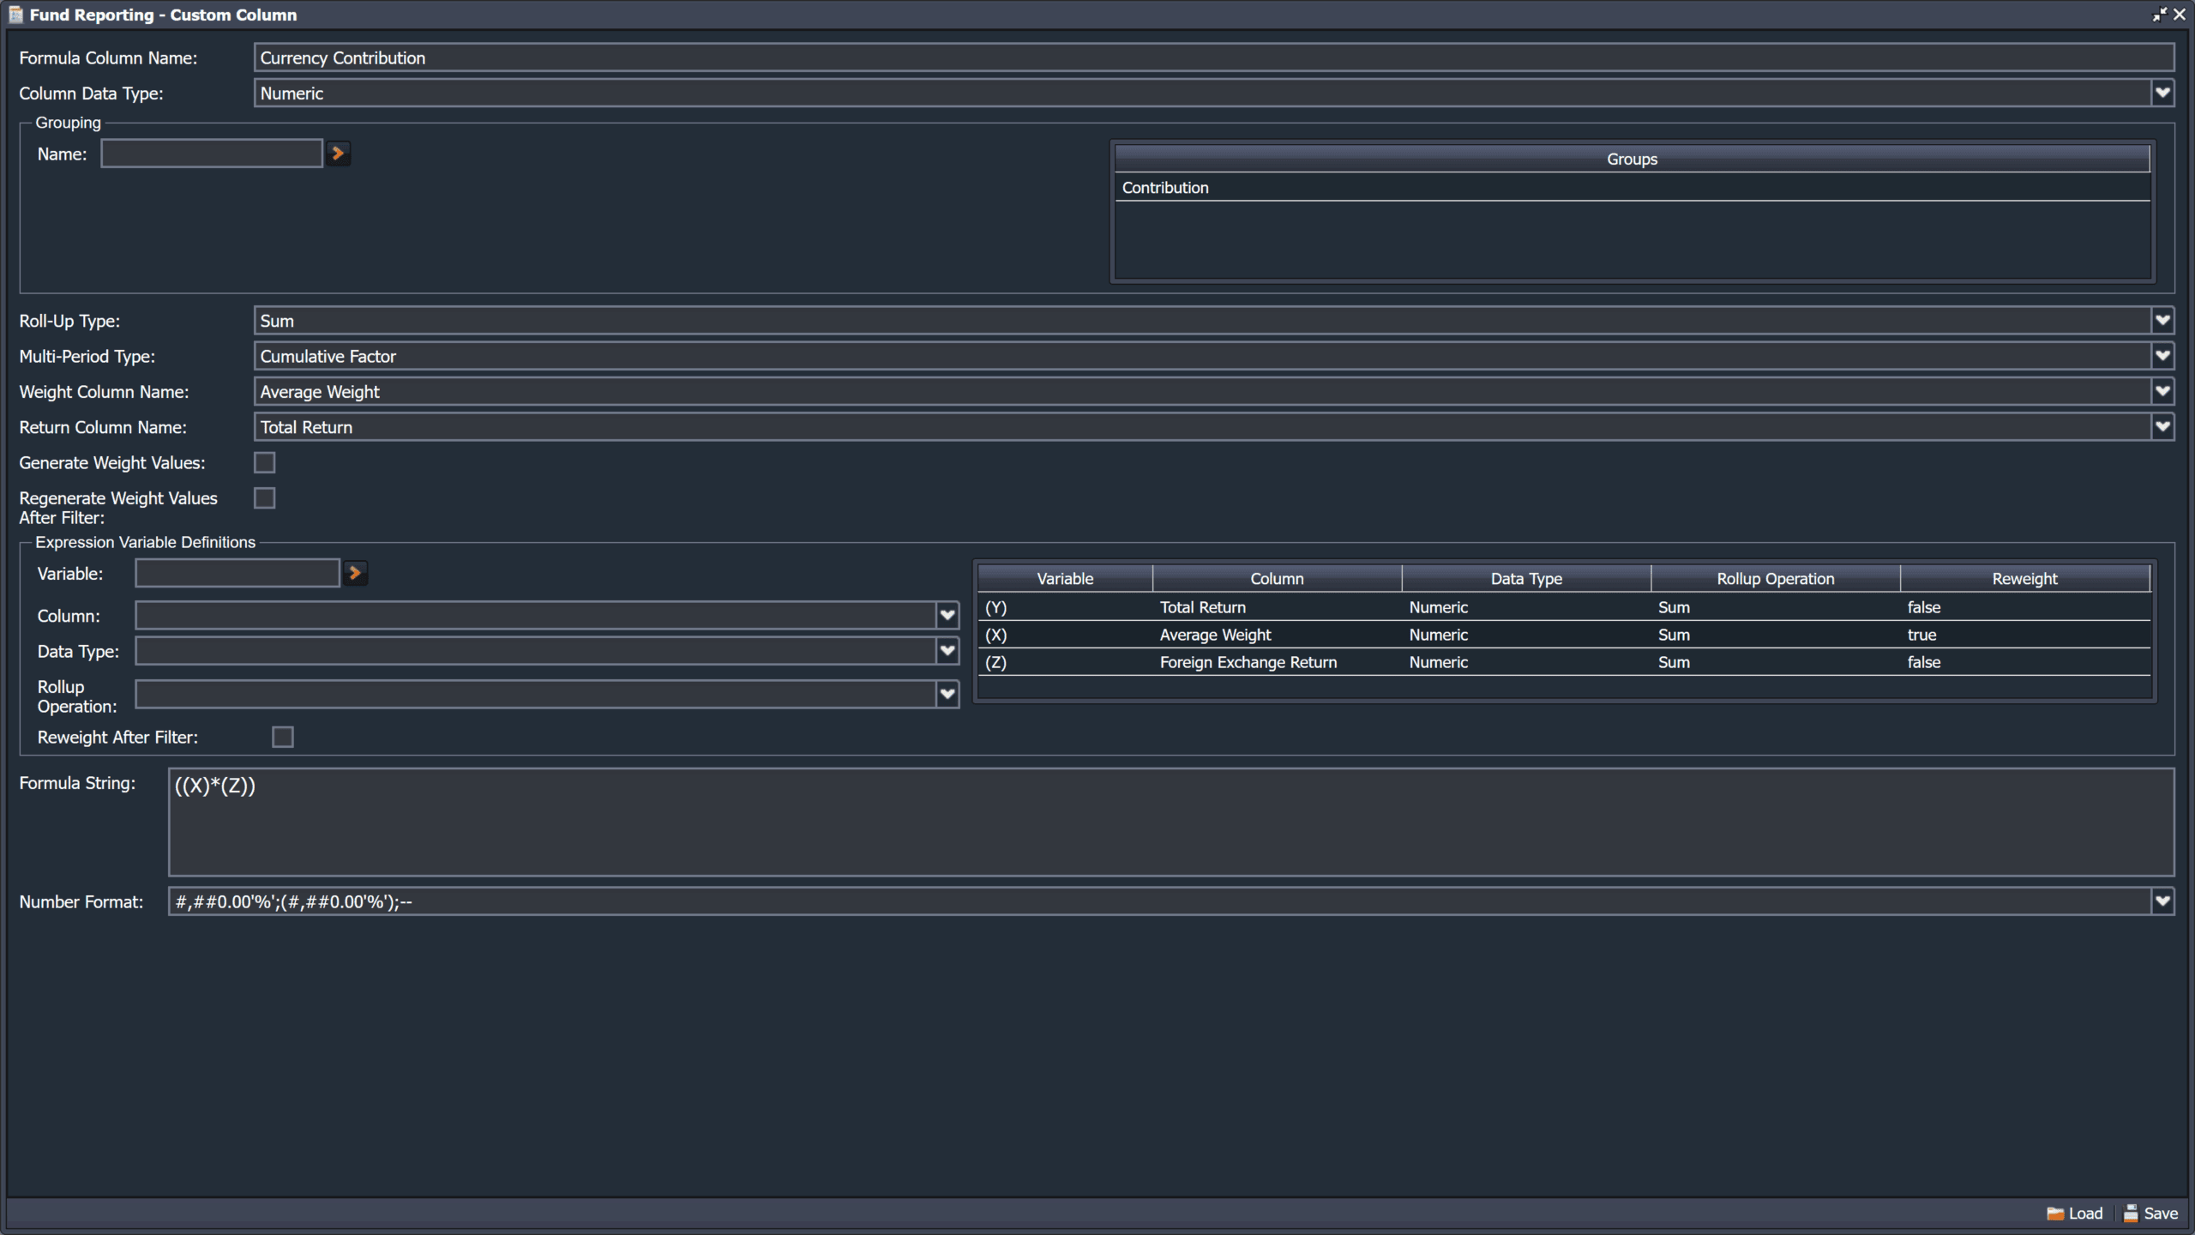Screen dimensions: 2195x1235
Task: Click the Data Type column header
Action: coord(1526,579)
